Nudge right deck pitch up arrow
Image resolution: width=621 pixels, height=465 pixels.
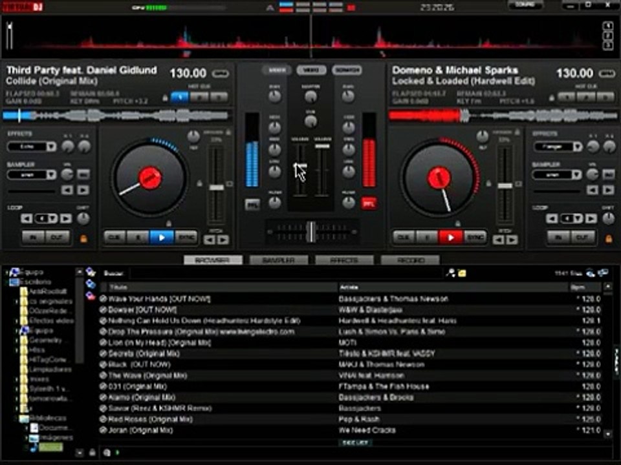[x=512, y=240]
